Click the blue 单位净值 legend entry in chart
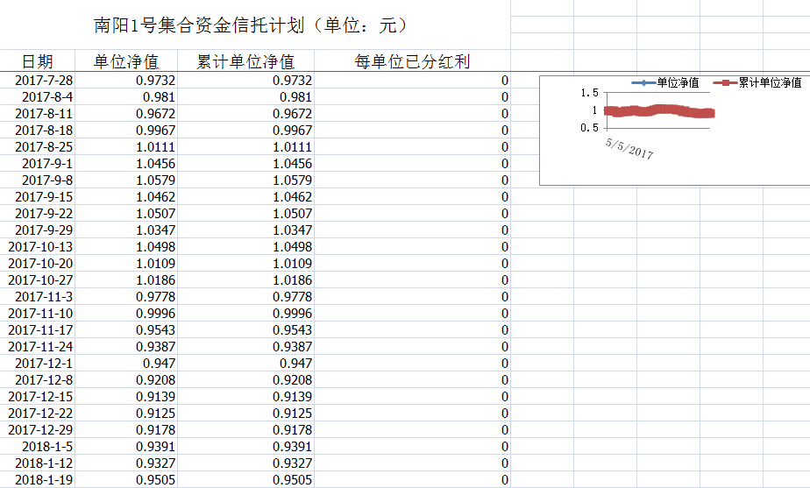810x488 pixels. pos(666,83)
